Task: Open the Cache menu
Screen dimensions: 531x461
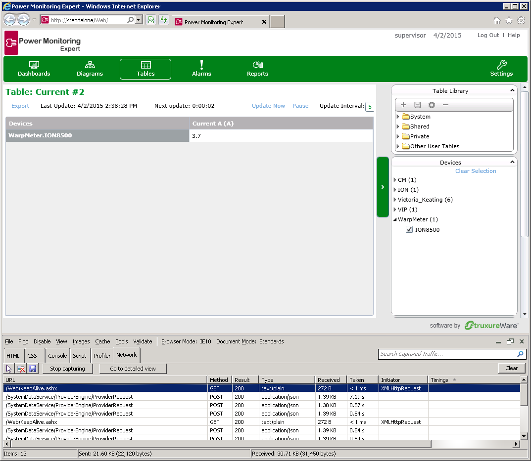Action: (102, 341)
